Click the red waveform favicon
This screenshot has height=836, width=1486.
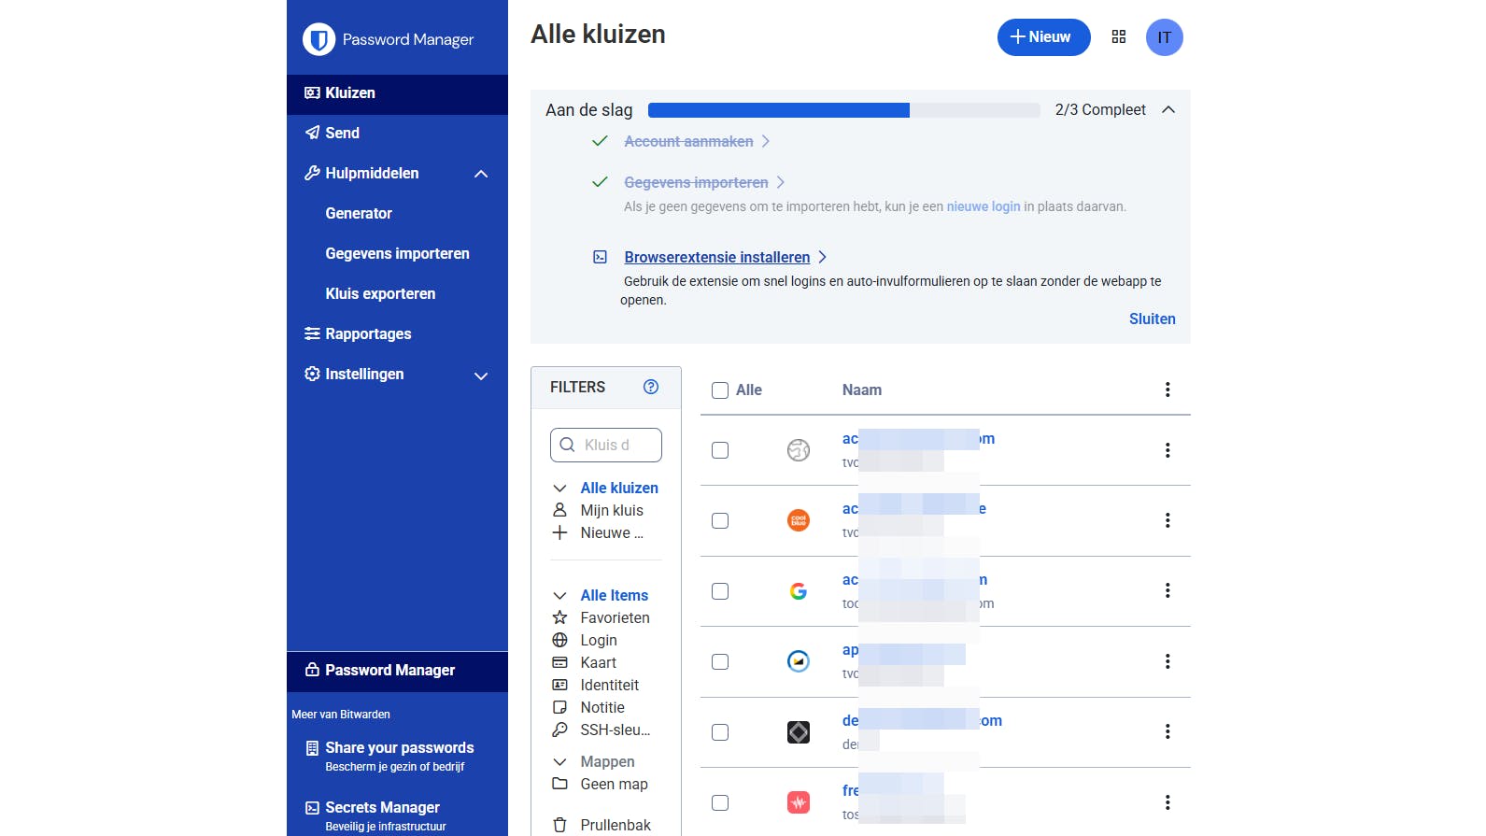coord(799,802)
